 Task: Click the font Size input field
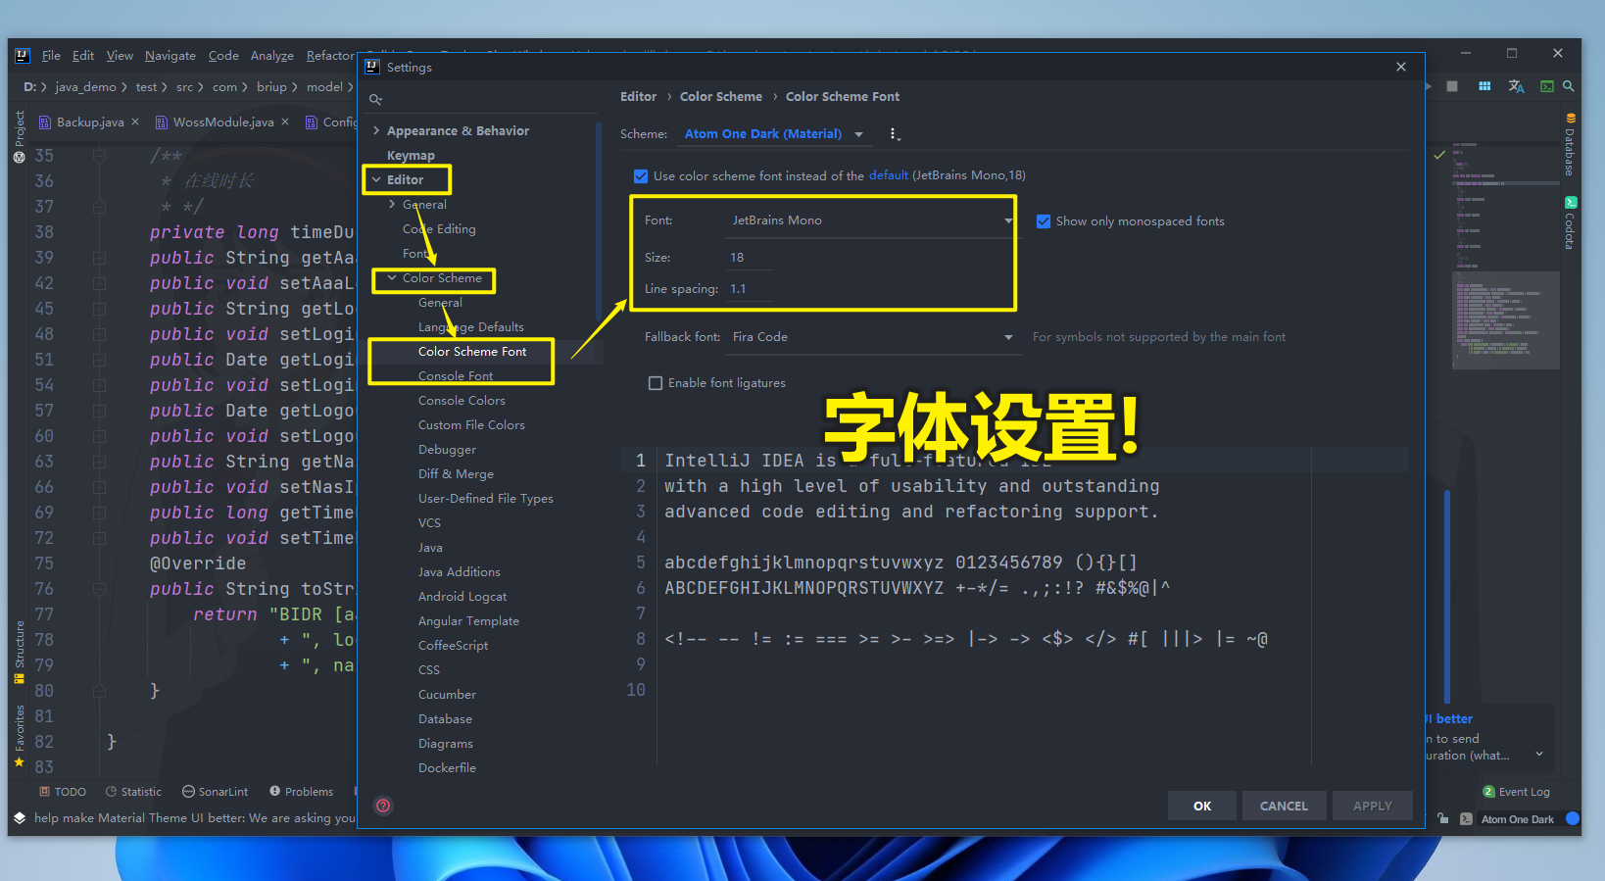click(750, 258)
